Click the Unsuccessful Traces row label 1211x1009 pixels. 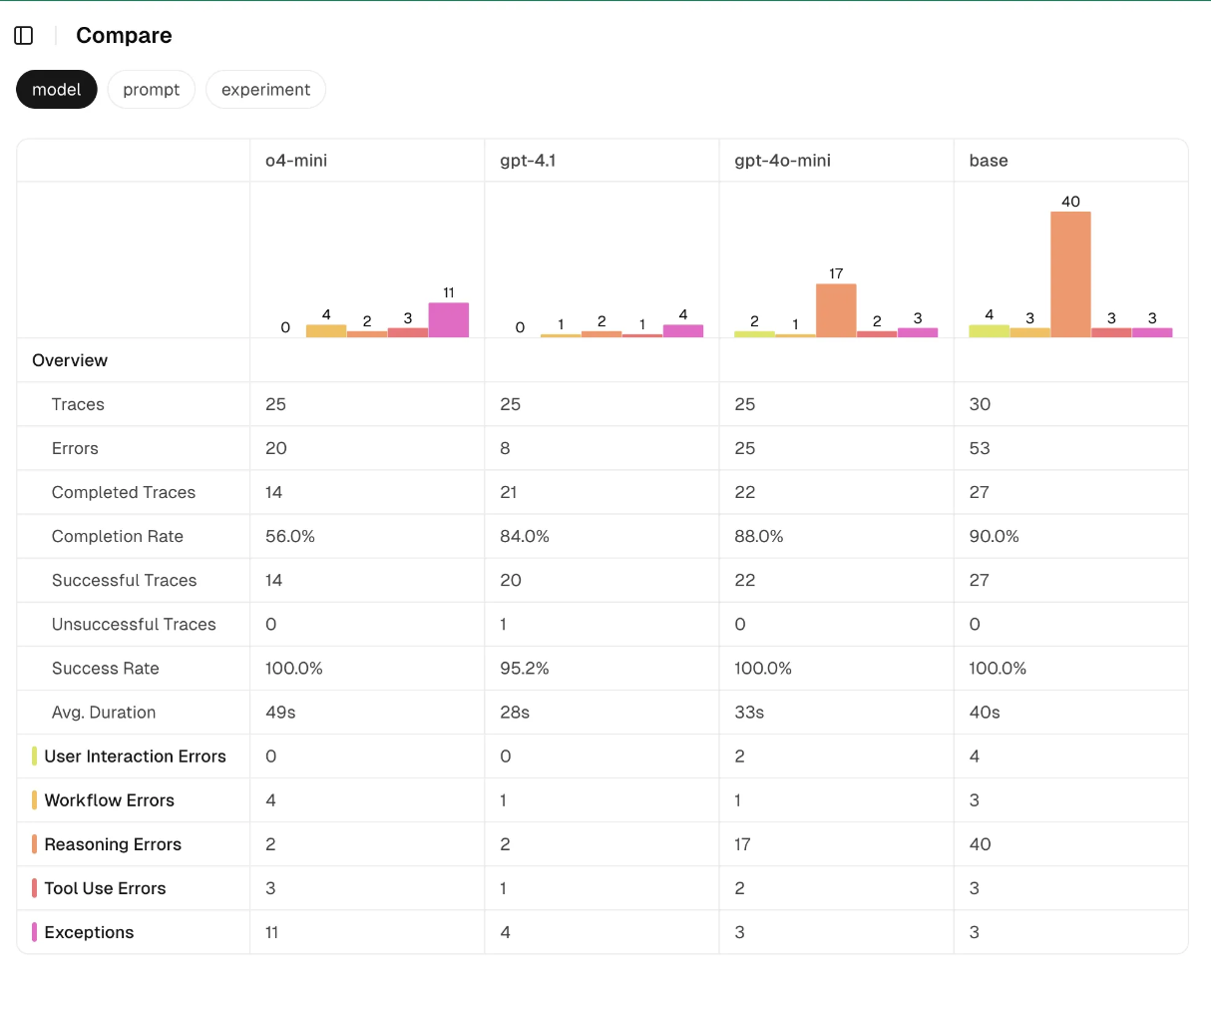click(134, 624)
